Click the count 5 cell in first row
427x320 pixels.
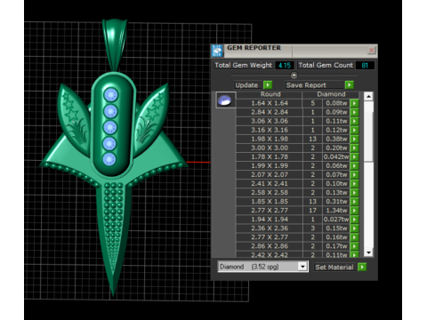312,103
